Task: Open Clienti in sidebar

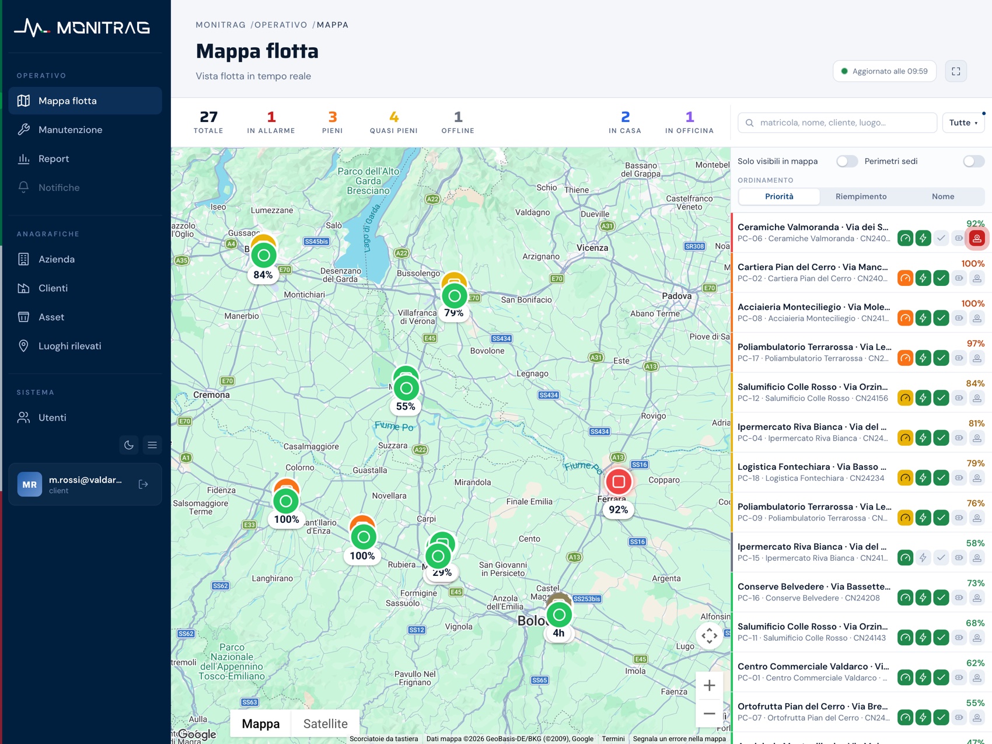Action: (85, 288)
